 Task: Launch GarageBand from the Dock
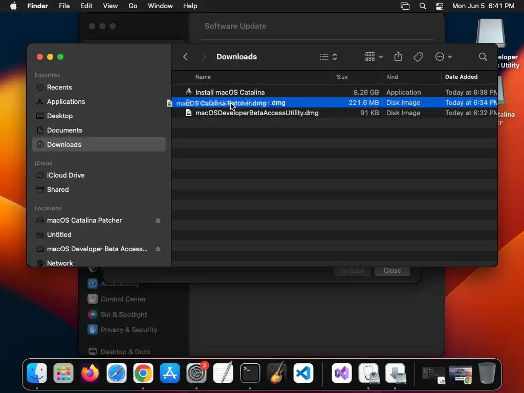277,373
